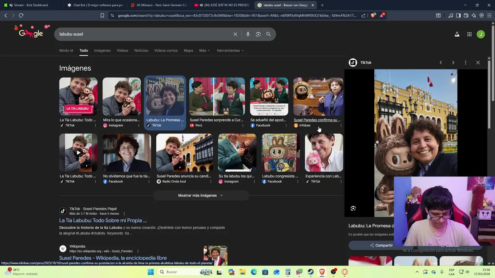Open Experiencia con Labubu TikTok thumbnail
The image size is (495, 278).
tap(324, 153)
